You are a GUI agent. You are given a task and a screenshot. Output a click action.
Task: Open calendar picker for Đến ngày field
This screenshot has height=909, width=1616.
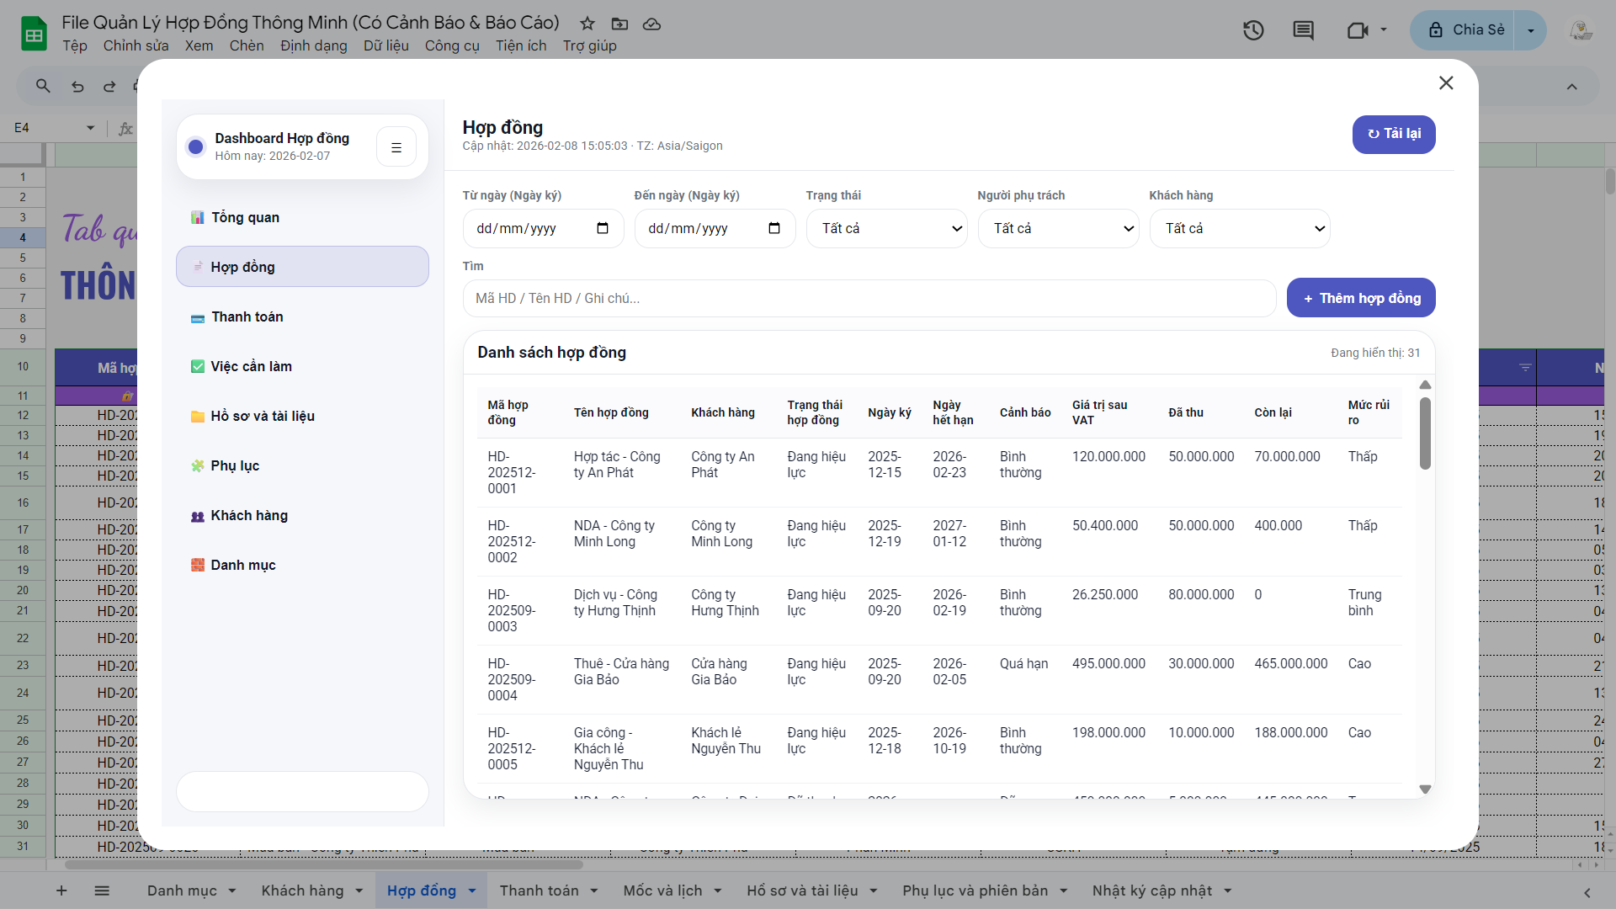[x=774, y=228]
